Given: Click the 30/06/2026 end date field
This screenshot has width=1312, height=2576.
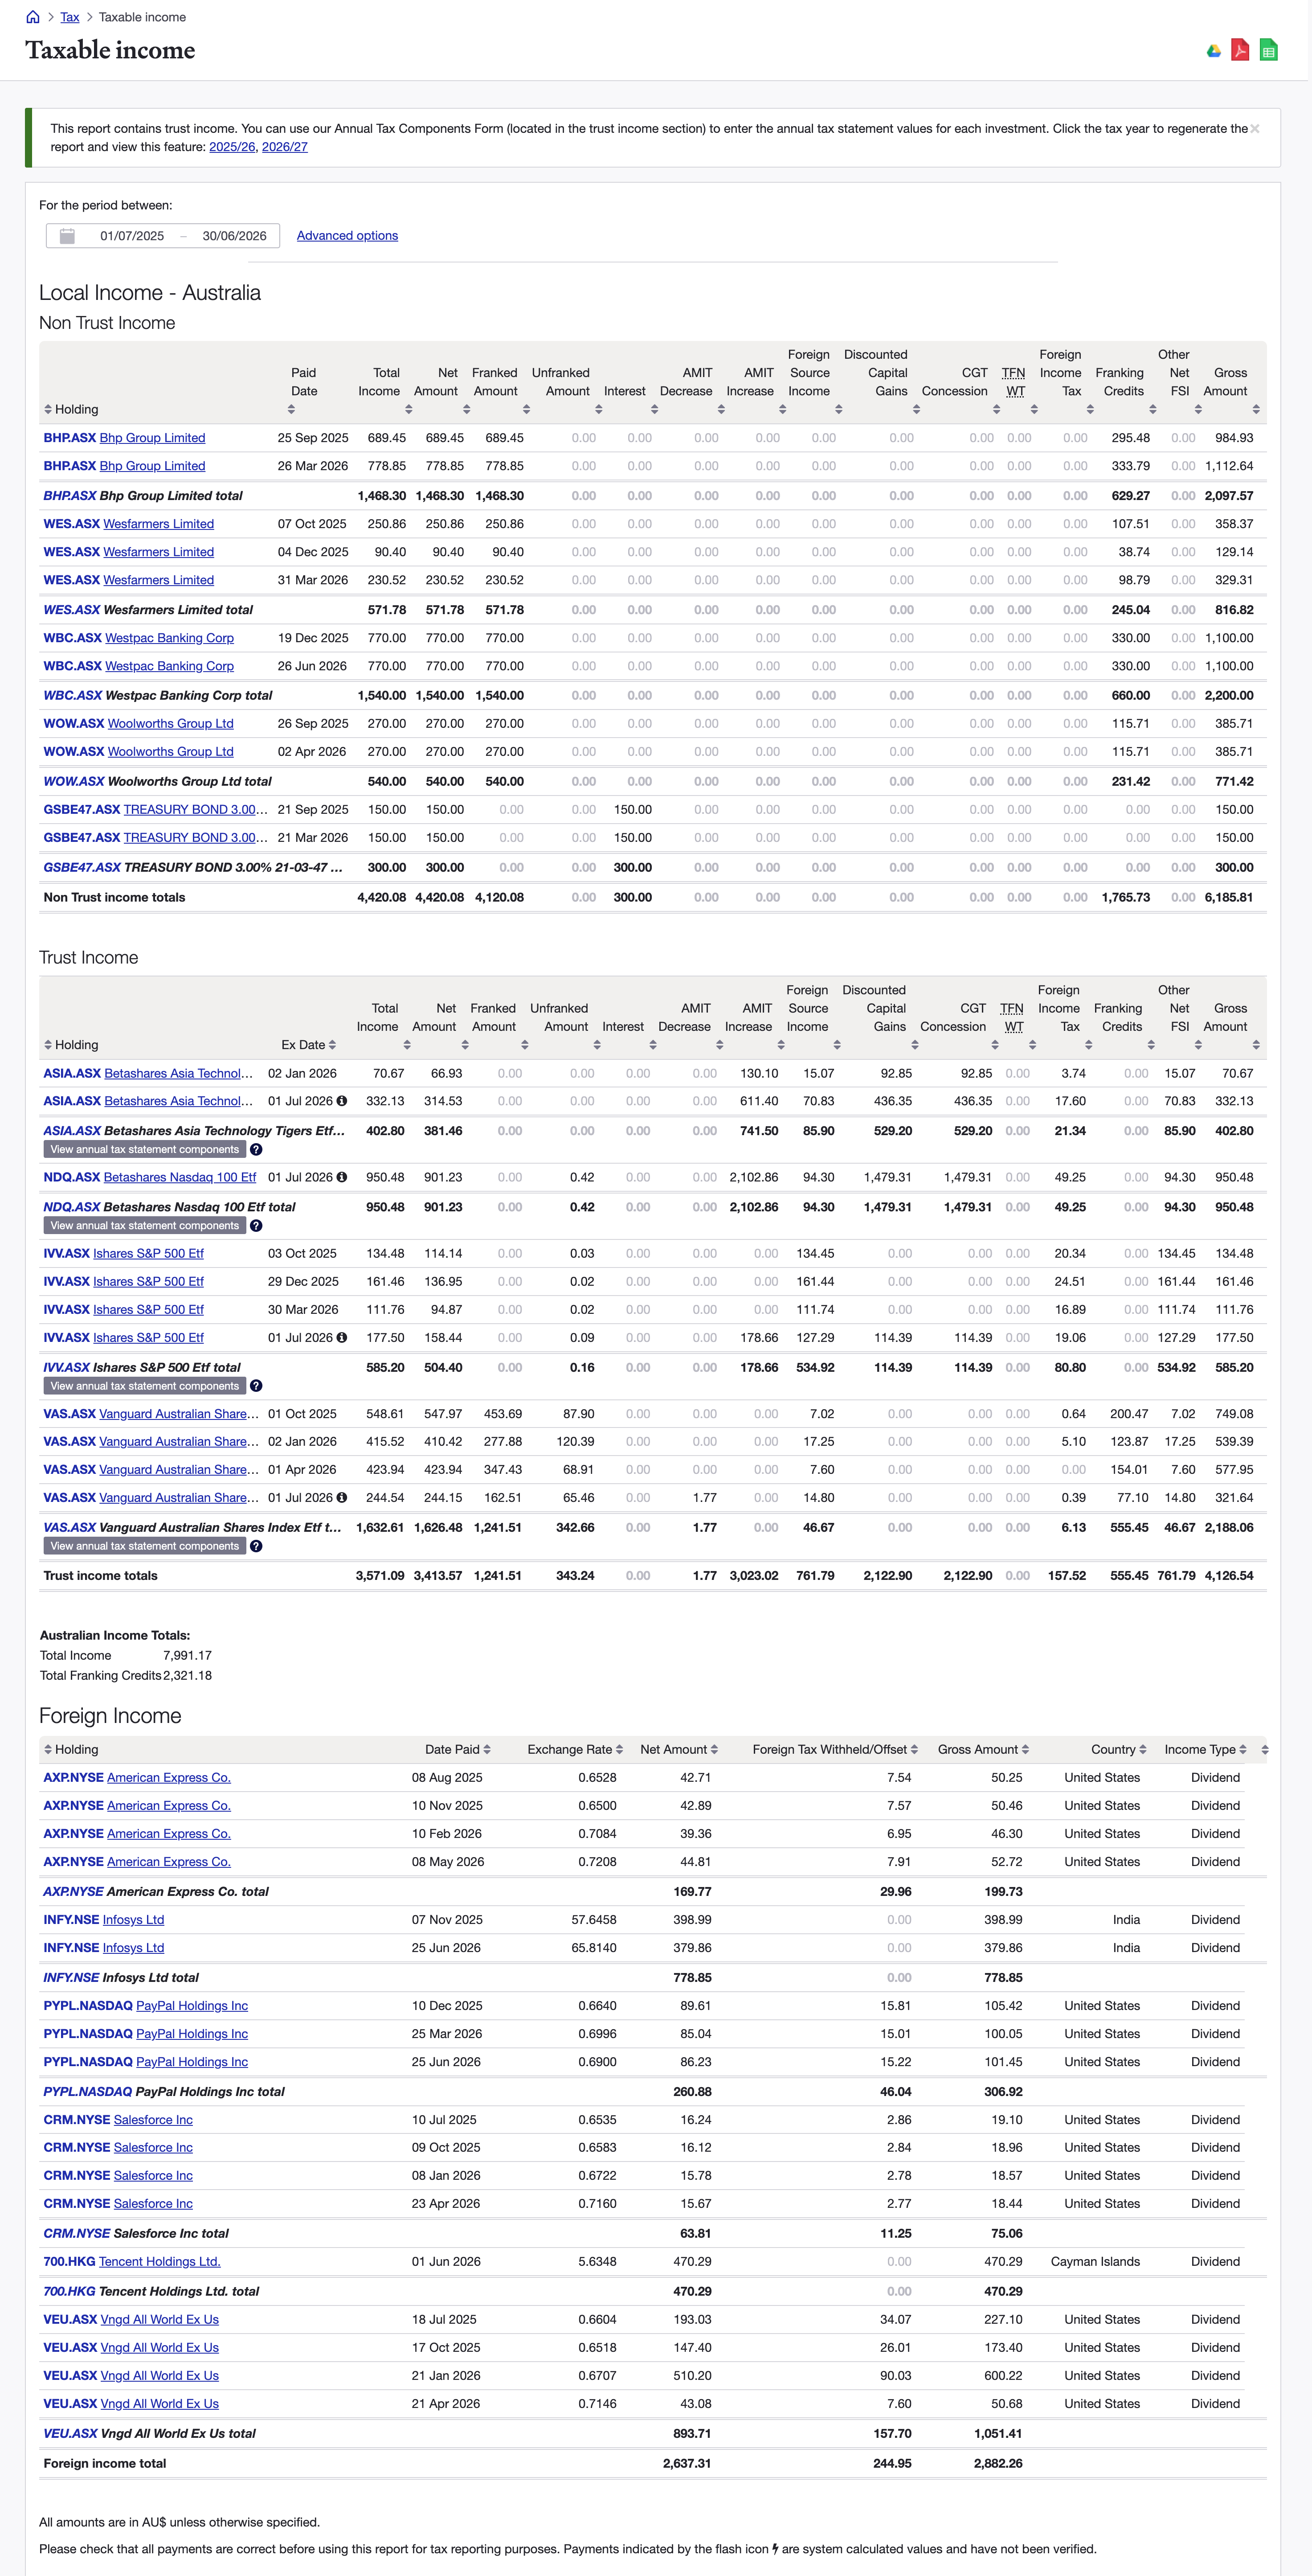Looking at the screenshot, I should (x=235, y=236).
